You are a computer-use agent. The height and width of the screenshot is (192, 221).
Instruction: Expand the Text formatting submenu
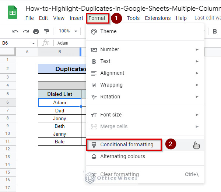105,61
